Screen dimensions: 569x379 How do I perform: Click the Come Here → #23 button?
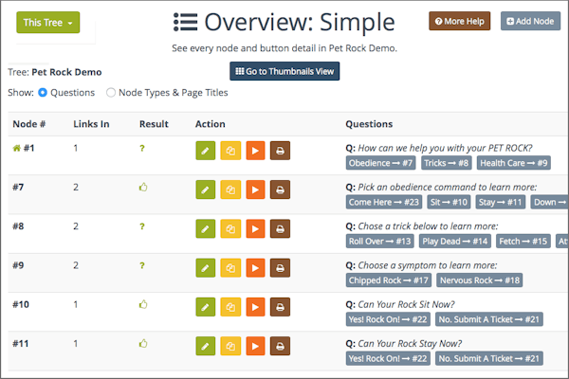384,202
